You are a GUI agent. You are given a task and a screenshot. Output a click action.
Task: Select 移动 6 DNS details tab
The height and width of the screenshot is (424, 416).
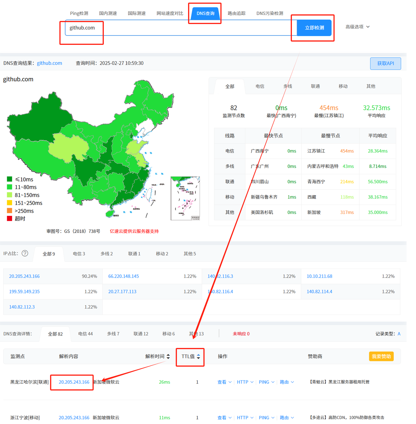168,334
